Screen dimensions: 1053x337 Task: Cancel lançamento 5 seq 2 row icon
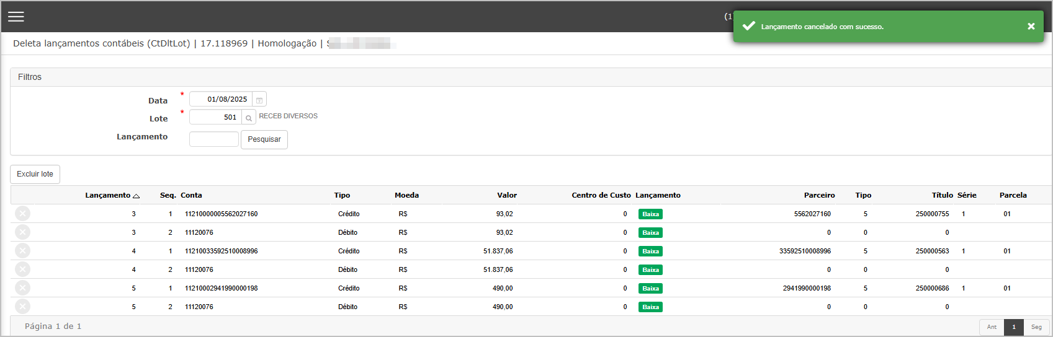(x=22, y=307)
